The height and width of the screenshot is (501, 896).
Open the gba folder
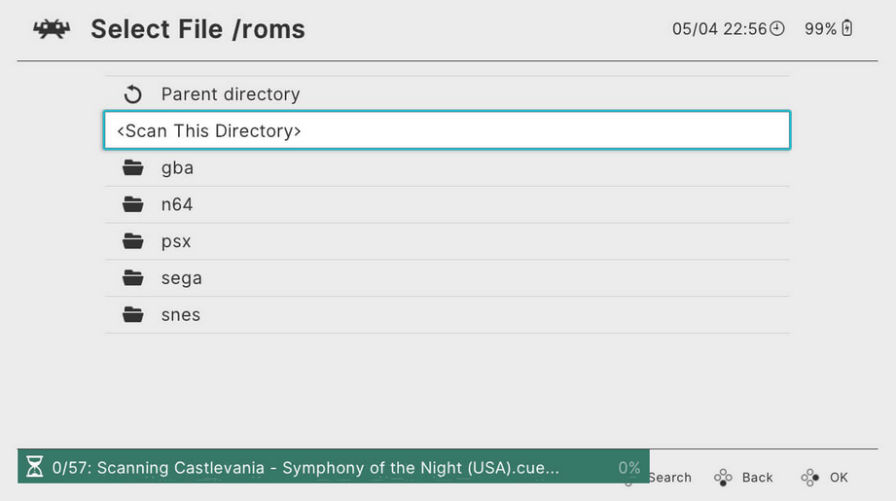click(447, 168)
